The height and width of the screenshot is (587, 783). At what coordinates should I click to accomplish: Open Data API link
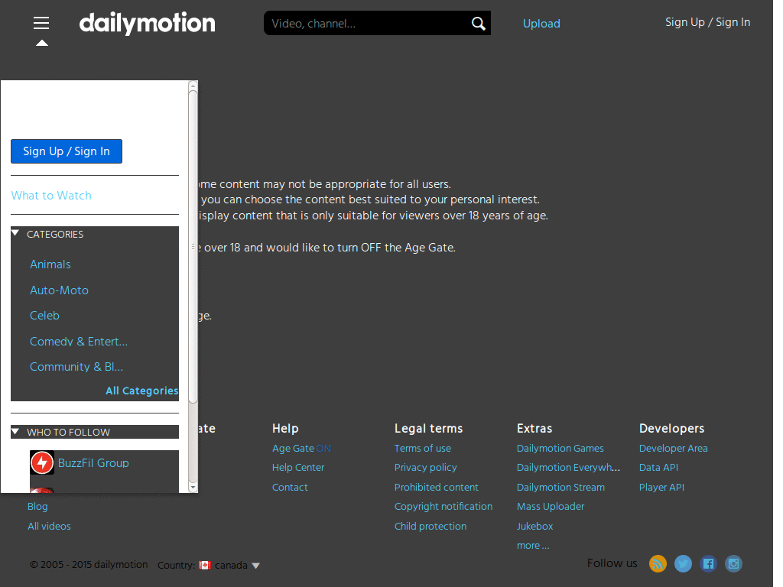tap(658, 468)
